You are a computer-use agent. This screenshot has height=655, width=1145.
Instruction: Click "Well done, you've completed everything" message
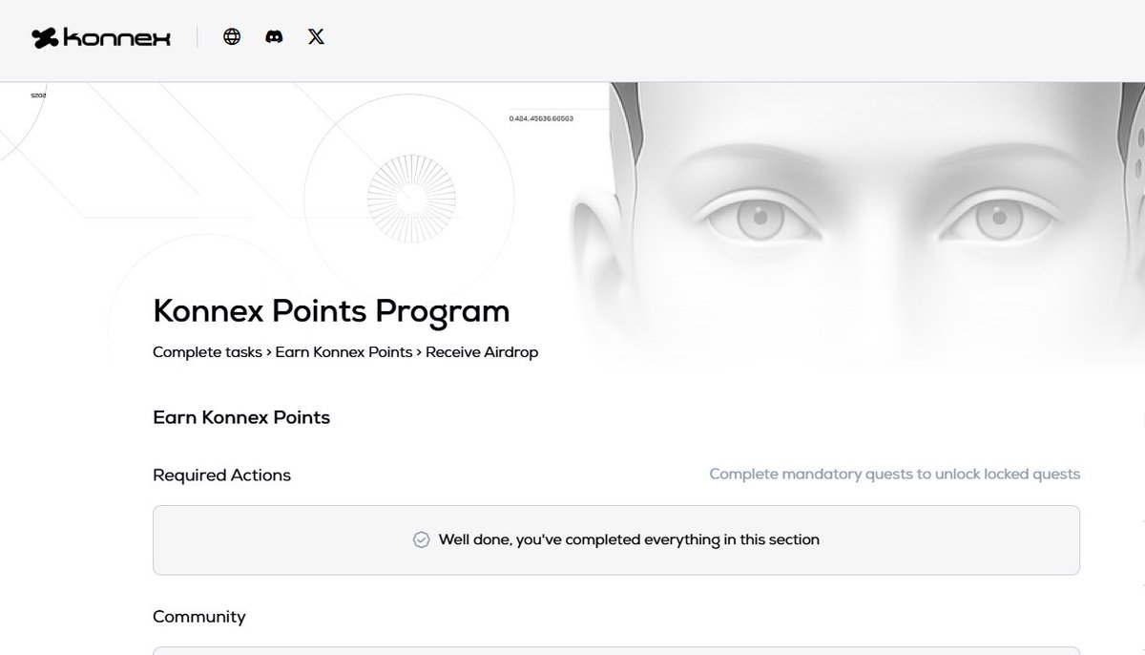point(629,539)
